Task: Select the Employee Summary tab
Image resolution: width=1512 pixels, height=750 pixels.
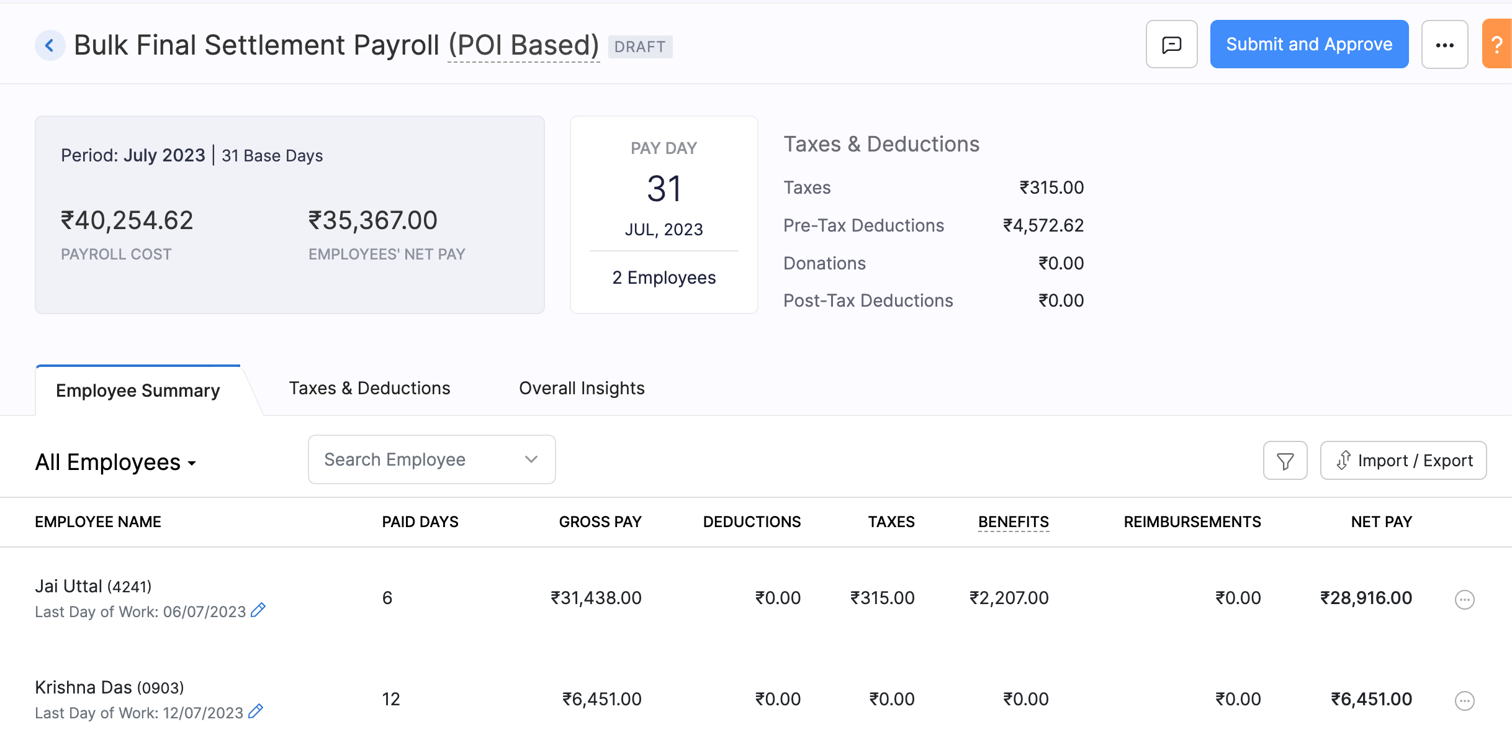Action: [137, 391]
